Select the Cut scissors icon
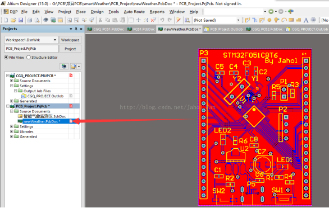 pyautogui.click(x=100, y=20)
